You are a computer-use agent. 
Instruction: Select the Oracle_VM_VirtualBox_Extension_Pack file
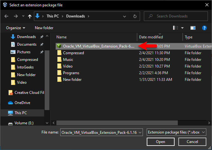tap(134, 46)
